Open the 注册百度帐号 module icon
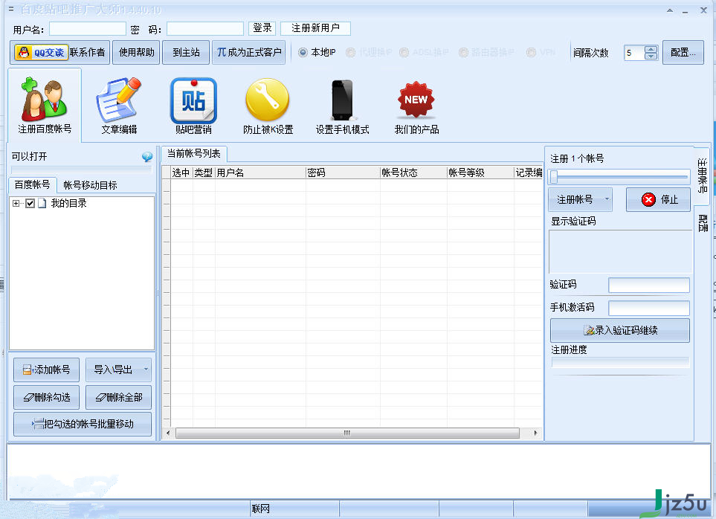 pyautogui.click(x=45, y=106)
